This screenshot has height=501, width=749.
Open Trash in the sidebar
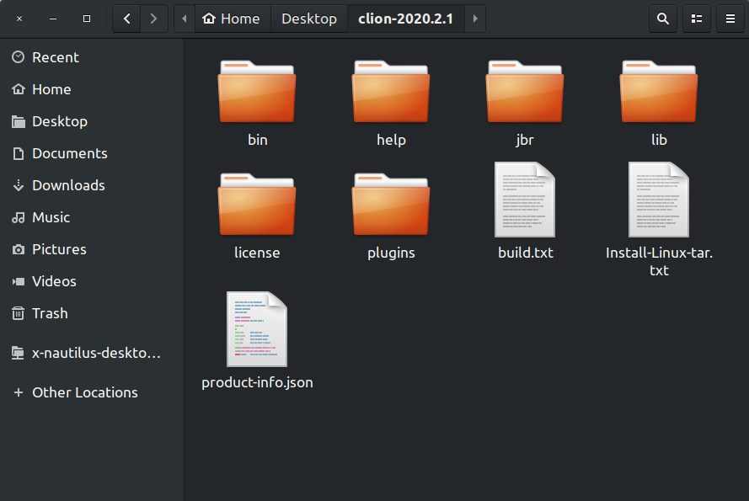click(x=92, y=313)
